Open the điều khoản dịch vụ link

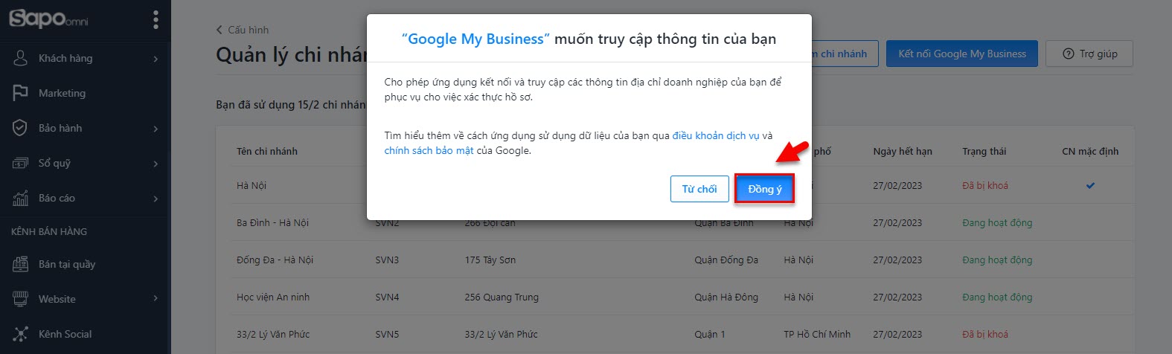tap(716, 135)
